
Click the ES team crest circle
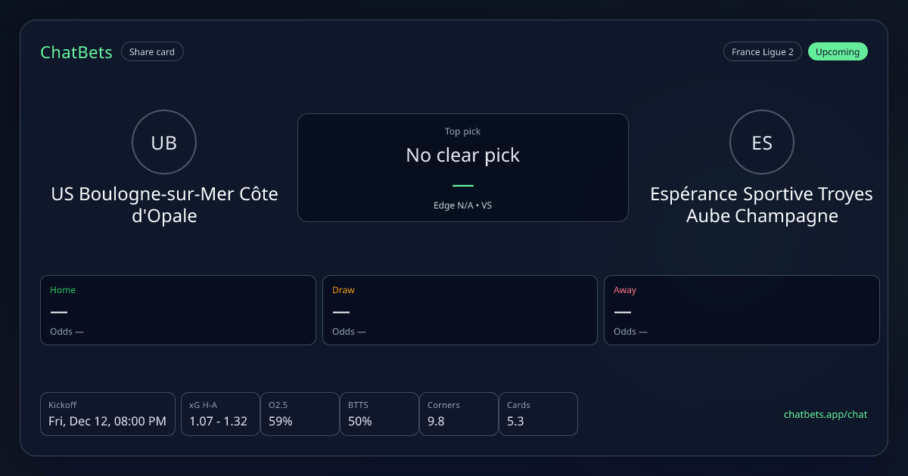[x=762, y=143]
